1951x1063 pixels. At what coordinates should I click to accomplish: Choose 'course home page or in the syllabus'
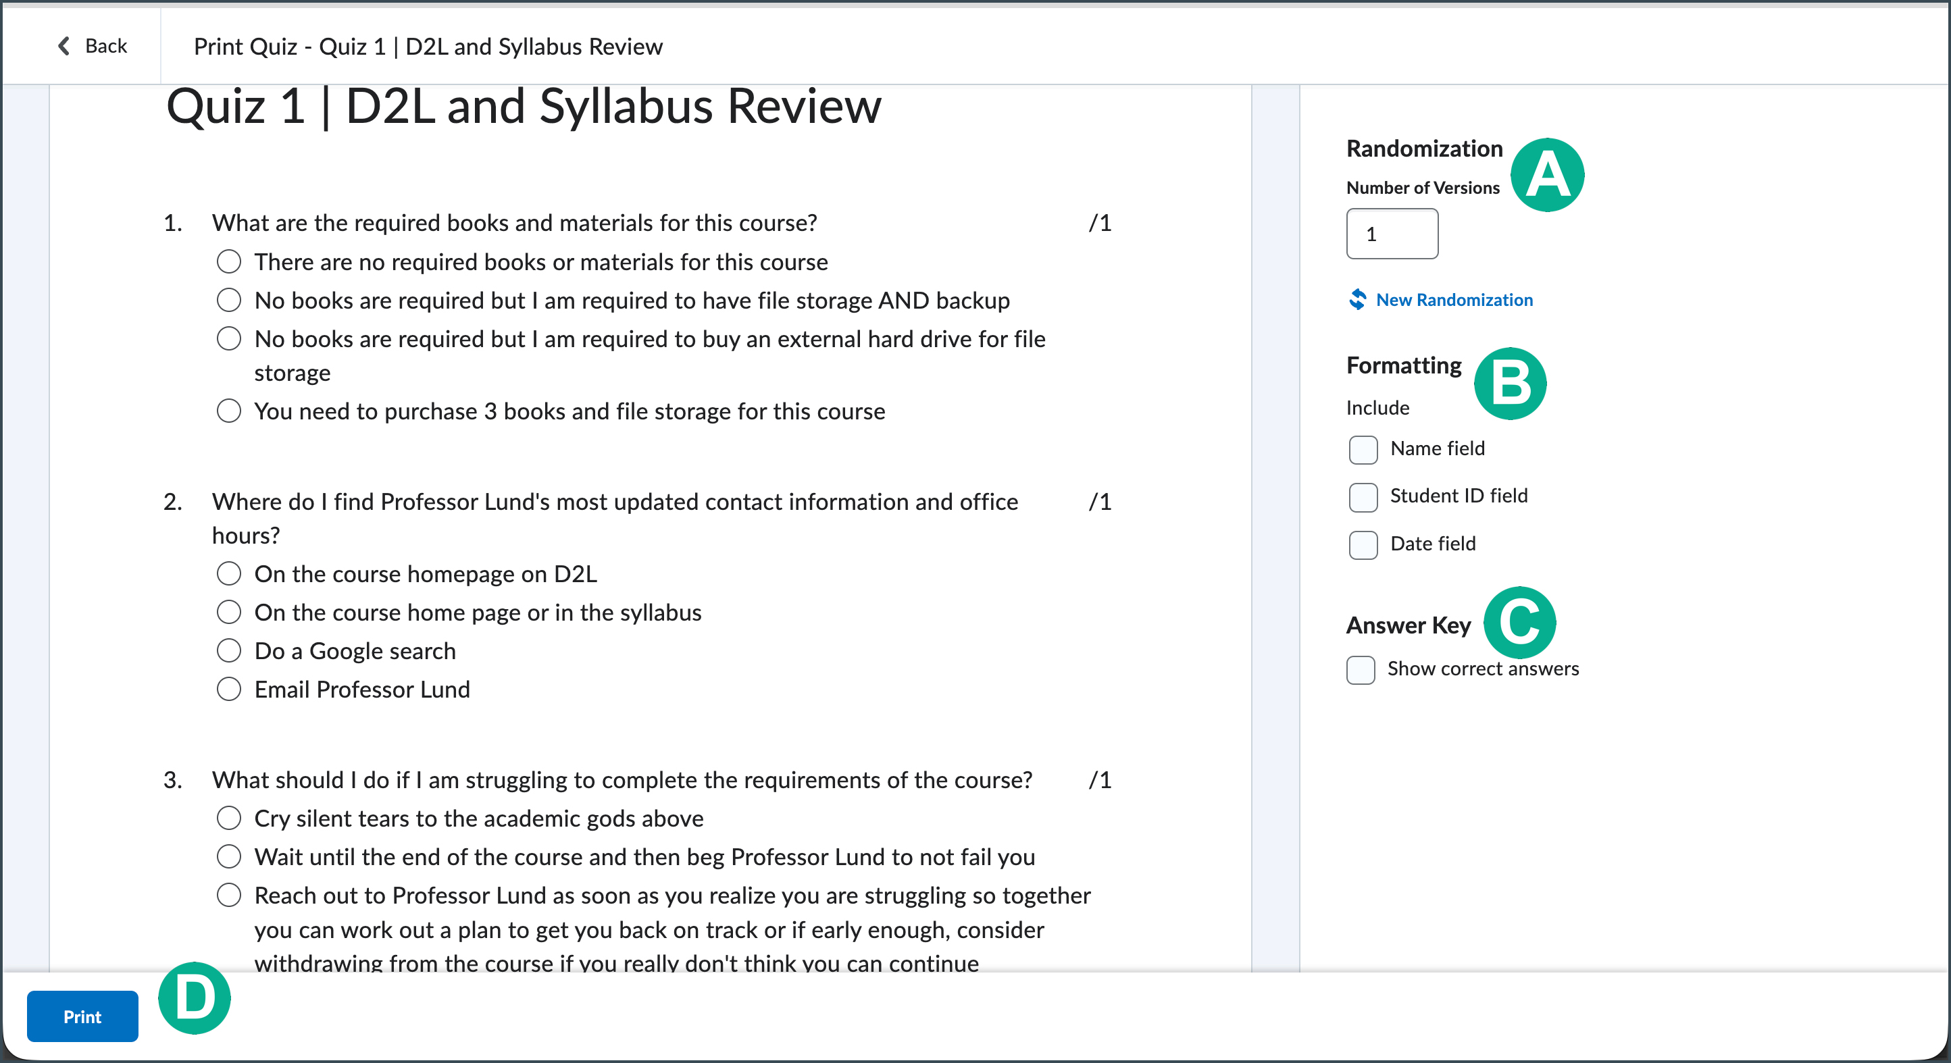click(x=229, y=612)
